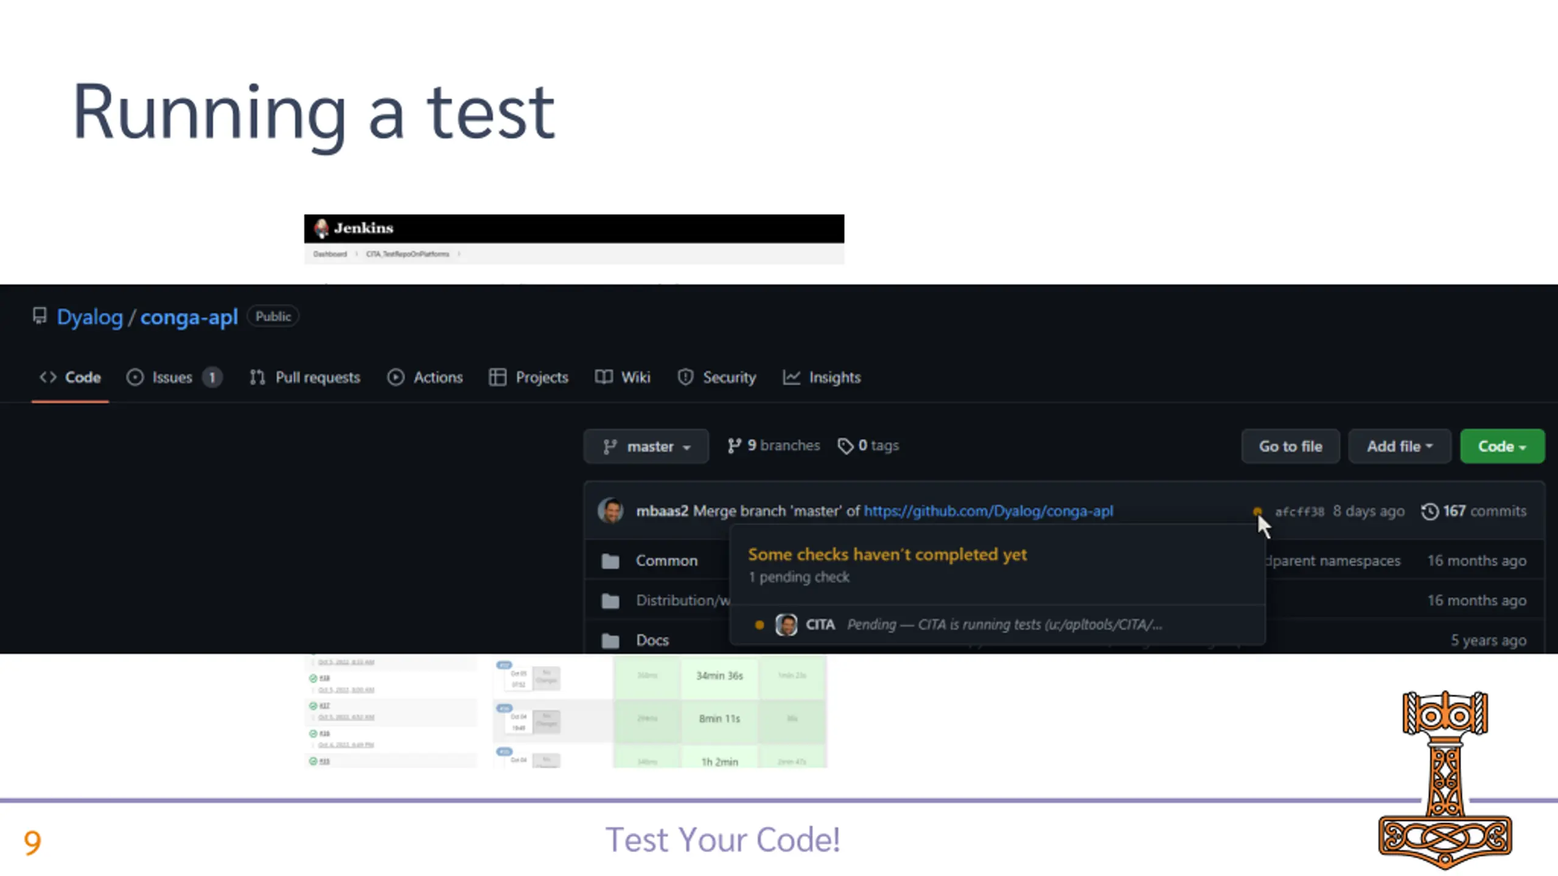1558x876 pixels.
Task: Open the github.com/Dyalog/conga-apl commit link
Action: (x=988, y=511)
